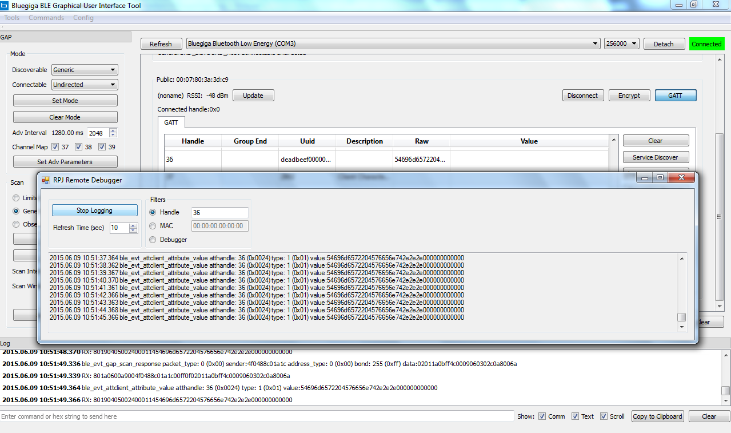Viewport: 731px width, 433px height.
Task: Open the Discoverable mode dropdown
Action: (85, 70)
